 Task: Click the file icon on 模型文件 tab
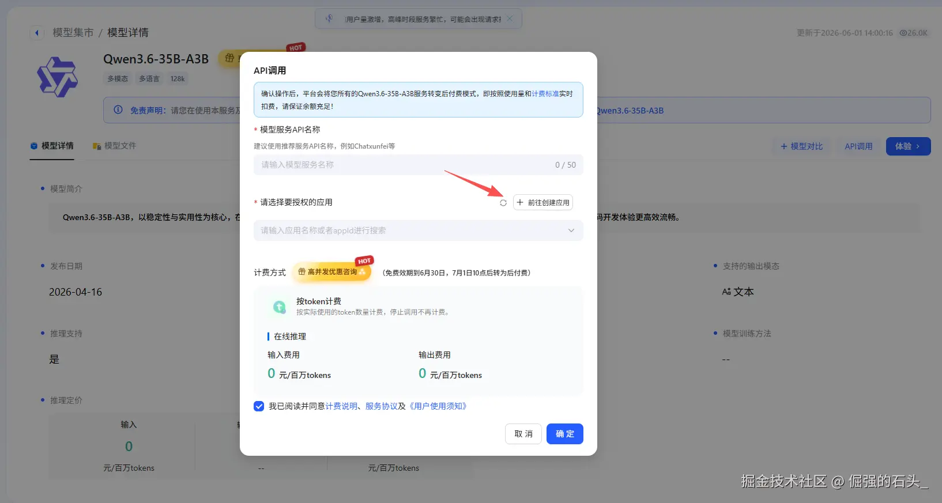pos(97,146)
